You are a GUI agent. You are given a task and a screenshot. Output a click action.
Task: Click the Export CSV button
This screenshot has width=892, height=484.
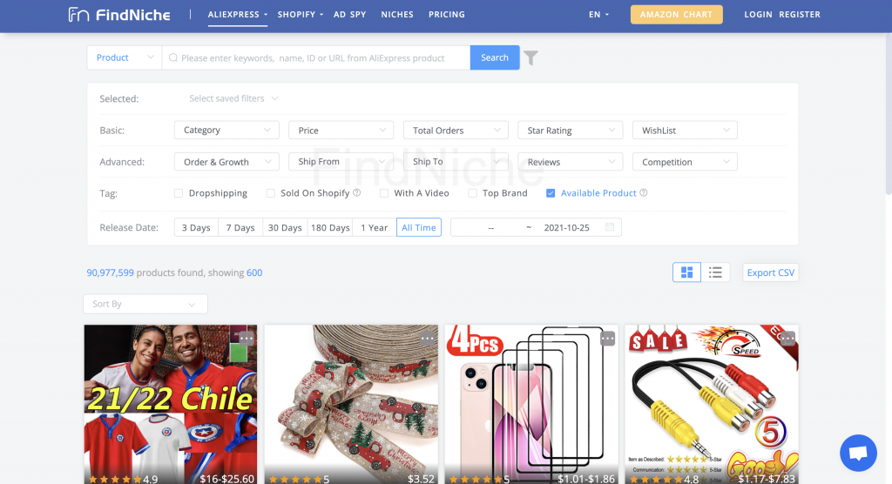(770, 272)
